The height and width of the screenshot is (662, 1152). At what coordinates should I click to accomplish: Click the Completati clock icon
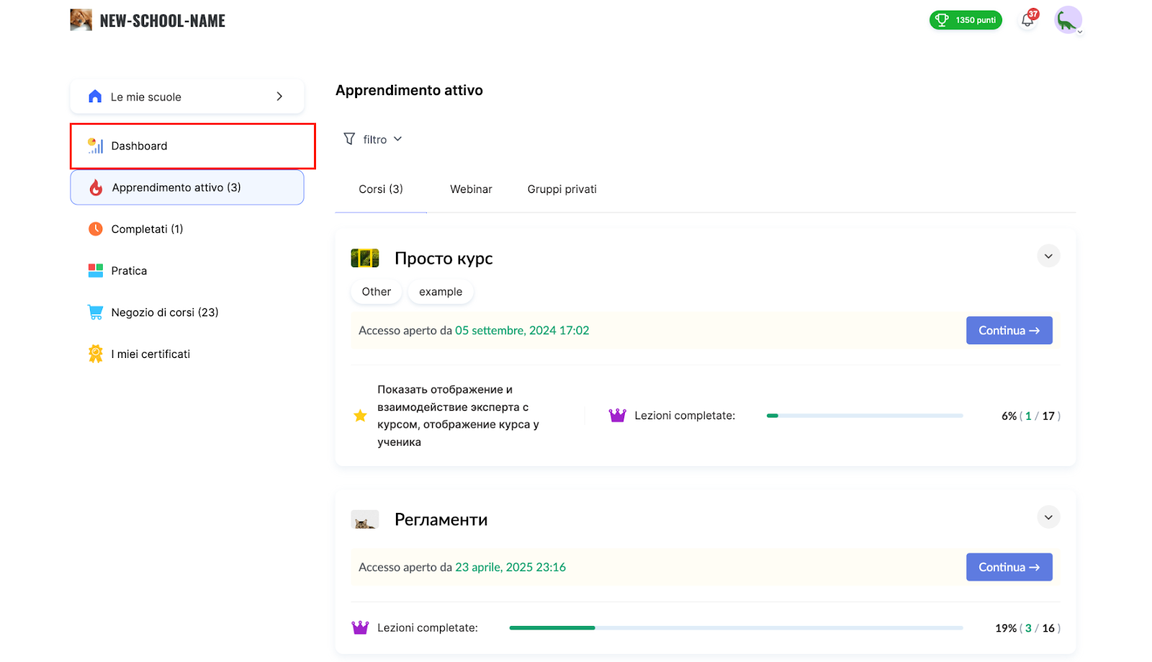[95, 229]
